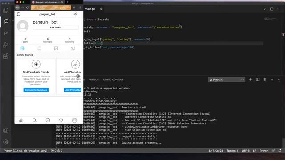Screen dimensions: 285x160
Task: Click the browser address bar
Action: pyautogui.click(x=51, y=8)
